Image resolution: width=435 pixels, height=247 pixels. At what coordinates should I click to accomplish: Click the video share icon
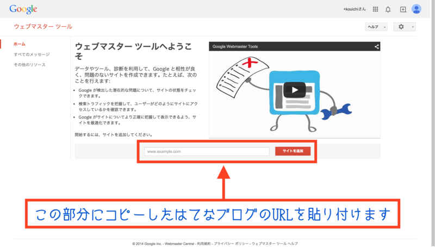click(376, 47)
